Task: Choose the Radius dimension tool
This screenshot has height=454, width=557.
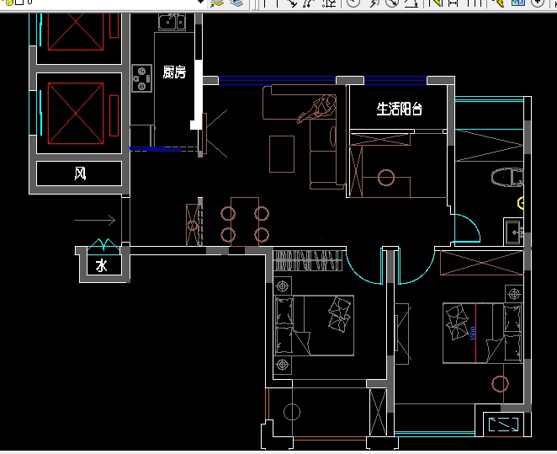Action: (353, 3)
